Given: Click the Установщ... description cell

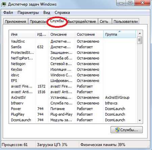Looking at the screenshot, I should pos(61,97).
